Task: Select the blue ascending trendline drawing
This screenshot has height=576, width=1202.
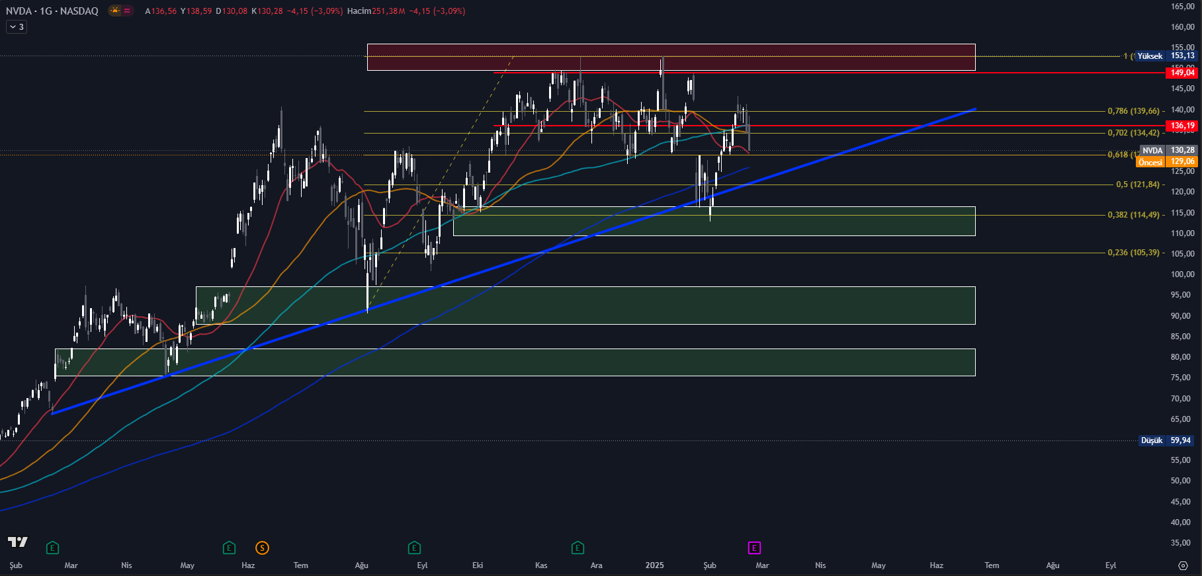Action: tap(513, 261)
